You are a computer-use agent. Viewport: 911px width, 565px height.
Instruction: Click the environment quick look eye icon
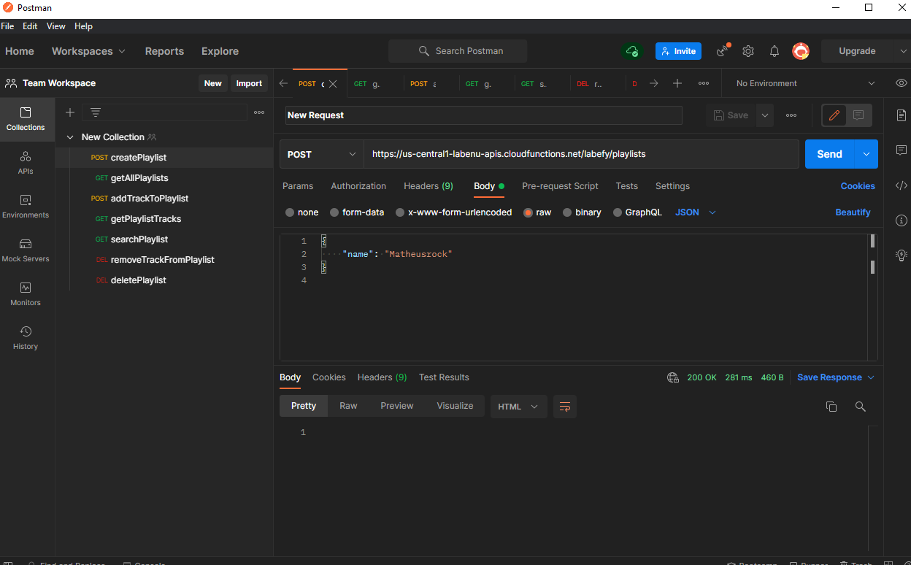902,83
